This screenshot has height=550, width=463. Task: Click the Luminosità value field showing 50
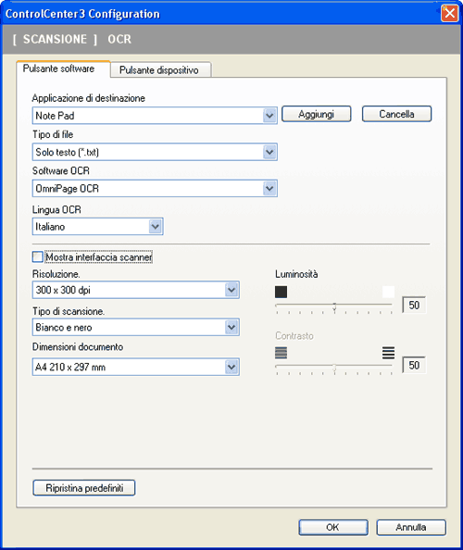414,306
